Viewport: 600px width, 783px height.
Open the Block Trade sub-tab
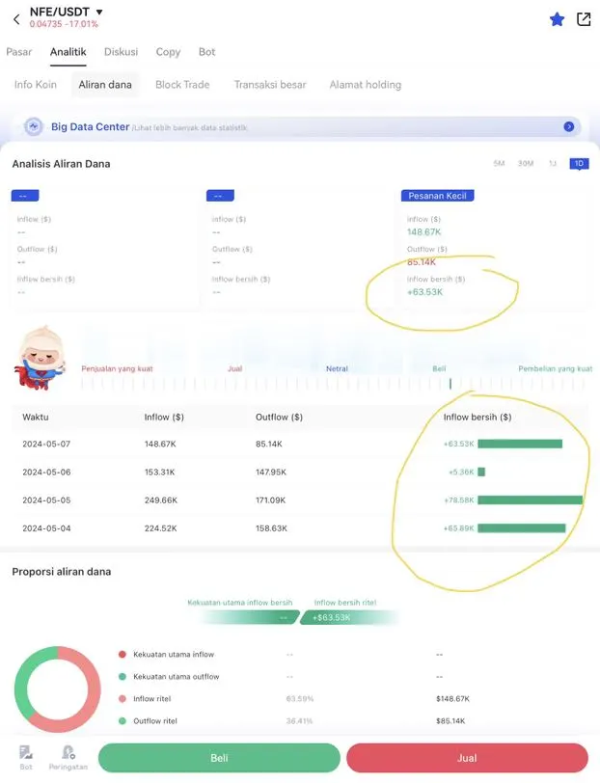tap(182, 85)
